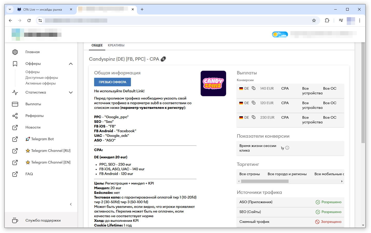Copy link for the 140 EUR payout row
The image size is (371, 233).
pyautogui.click(x=254, y=88)
